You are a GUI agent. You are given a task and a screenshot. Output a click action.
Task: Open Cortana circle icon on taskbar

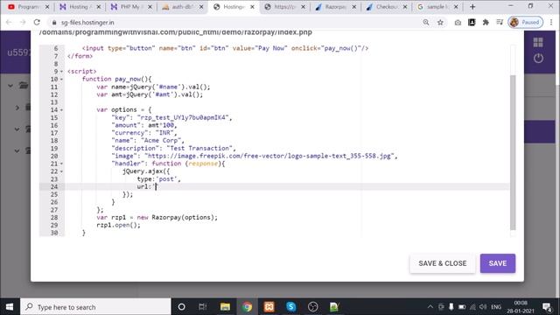181,307
